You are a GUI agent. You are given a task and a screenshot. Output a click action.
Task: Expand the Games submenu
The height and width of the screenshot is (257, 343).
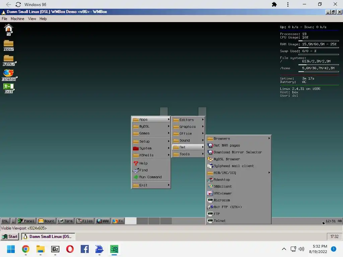tap(151, 133)
